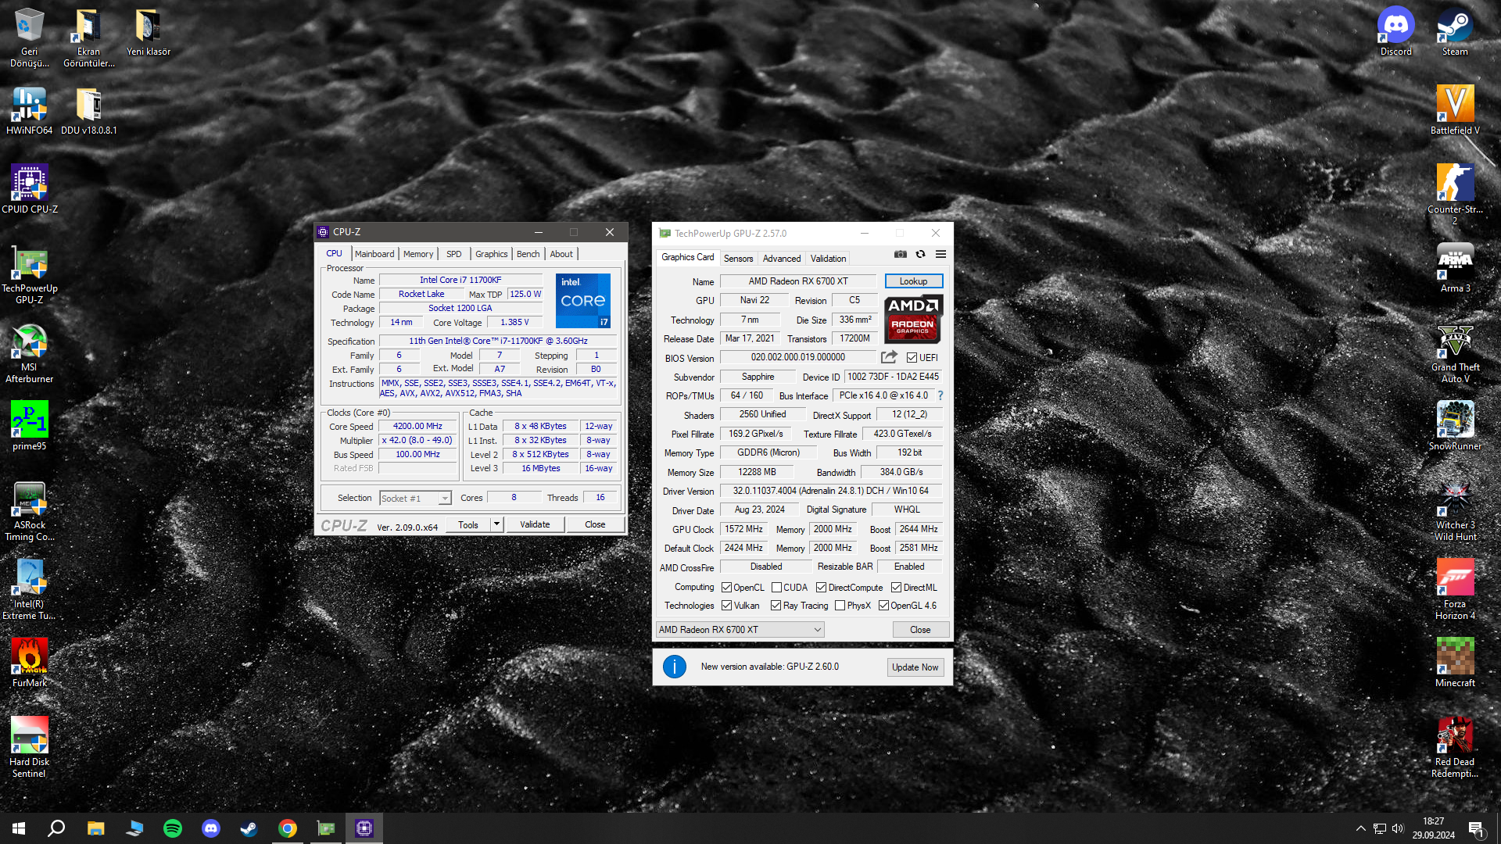The height and width of the screenshot is (844, 1501).
Task: Click the Tools button in CPU-Z
Action: 468,524
